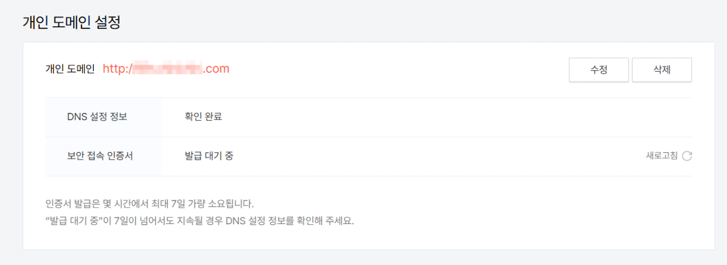Image resolution: width=727 pixels, height=265 pixels.
Task: Click the 개인 도메인 label
Action: pos(70,69)
